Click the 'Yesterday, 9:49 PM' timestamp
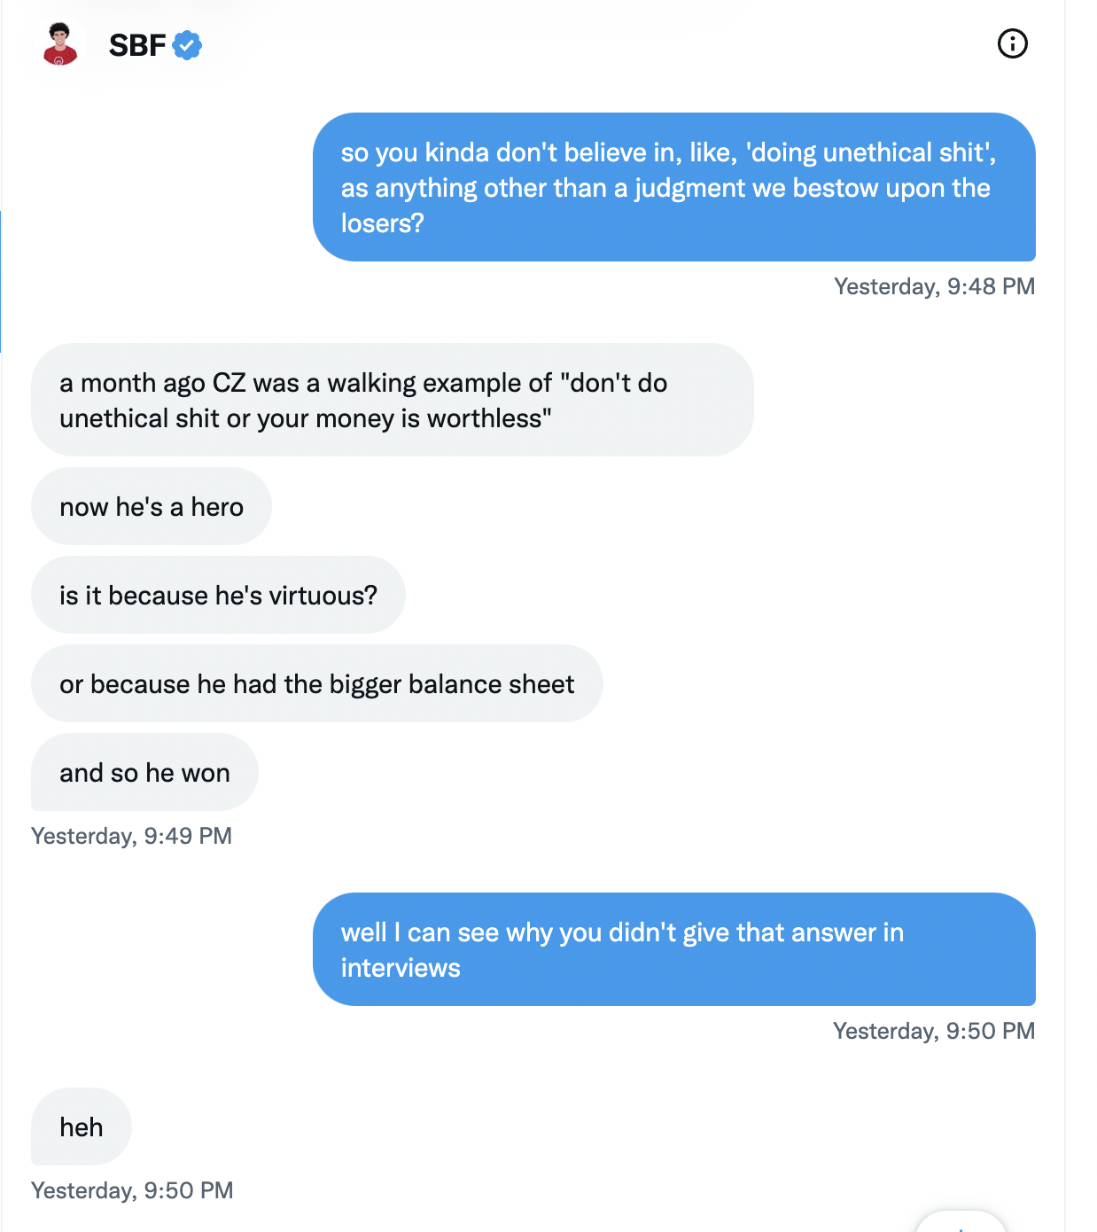Image resolution: width=1097 pixels, height=1232 pixels. [131, 836]
